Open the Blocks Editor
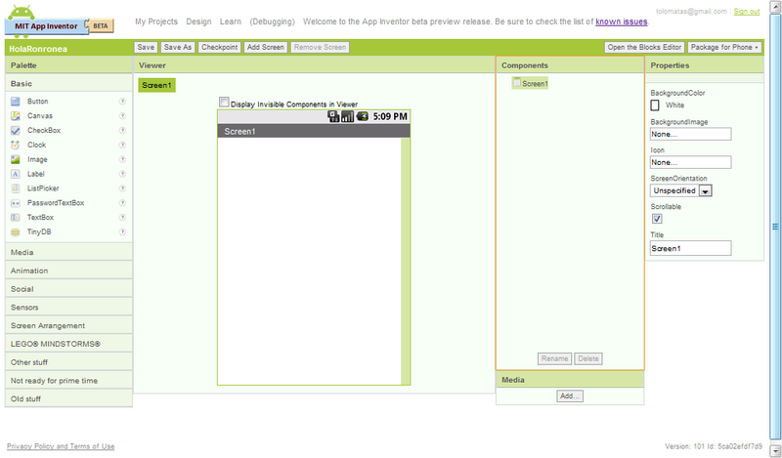The width and height of the screenshot is (782, 458). click(644, 47)
